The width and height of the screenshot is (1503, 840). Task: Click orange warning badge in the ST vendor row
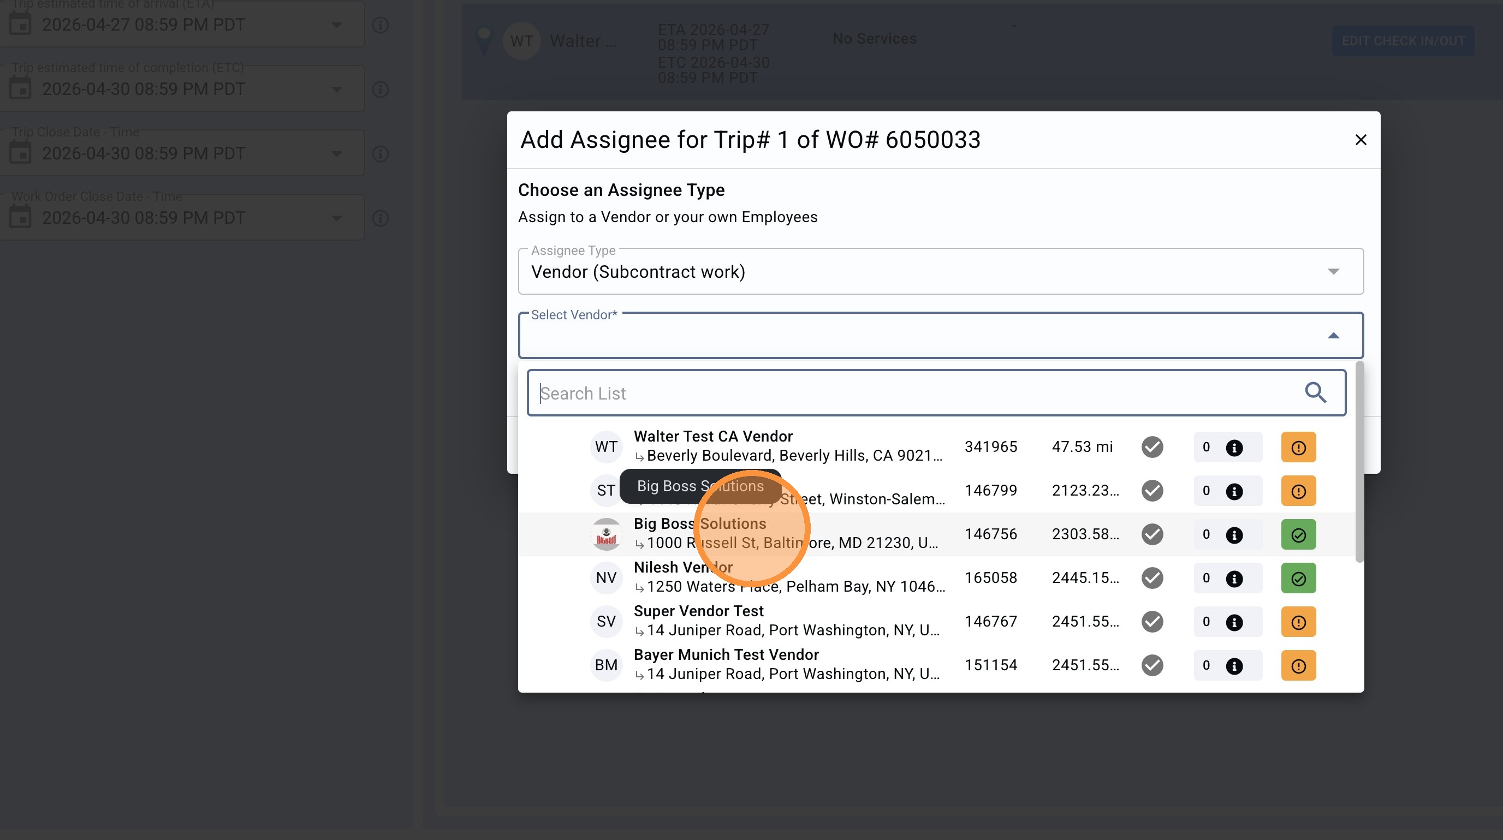pyautogui.click(x=1298, y=491)
